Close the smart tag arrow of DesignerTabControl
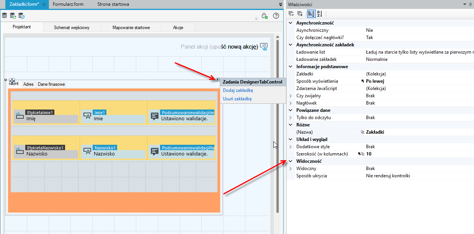474x234 pixels. [x=217, y=80]
